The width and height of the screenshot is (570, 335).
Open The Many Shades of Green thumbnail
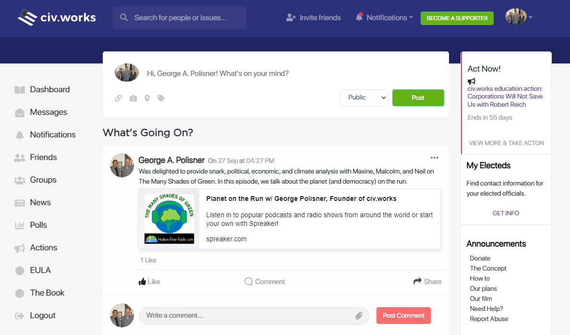coord(169,219)
